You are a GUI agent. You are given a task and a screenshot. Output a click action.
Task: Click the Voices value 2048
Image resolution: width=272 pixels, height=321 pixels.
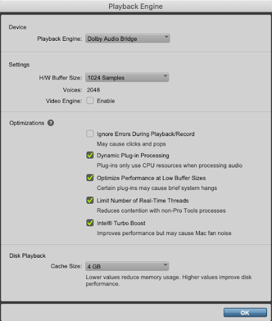pos(93,90)
